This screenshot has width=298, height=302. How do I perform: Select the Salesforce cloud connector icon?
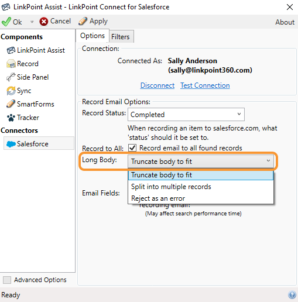coord(11,144)
